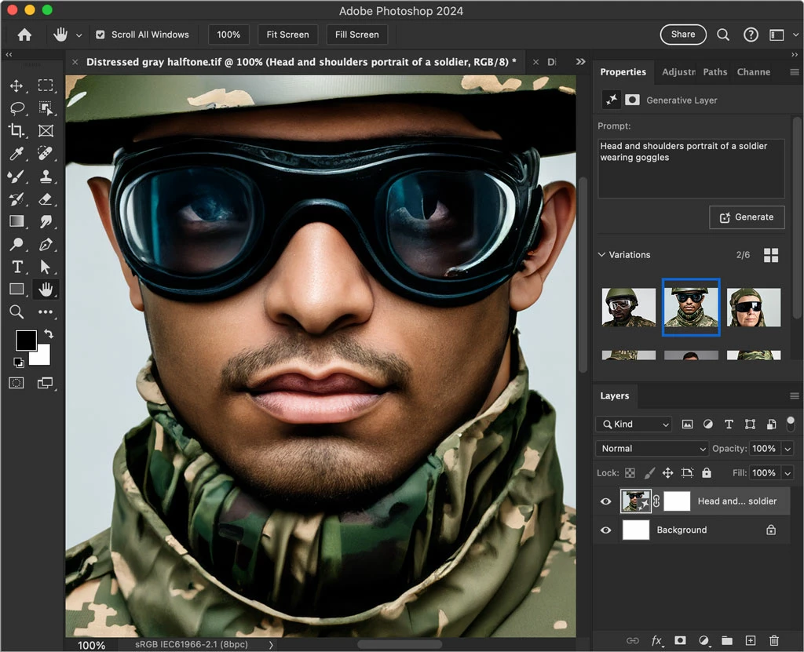Select the Move tool

[x=16, y=86]
